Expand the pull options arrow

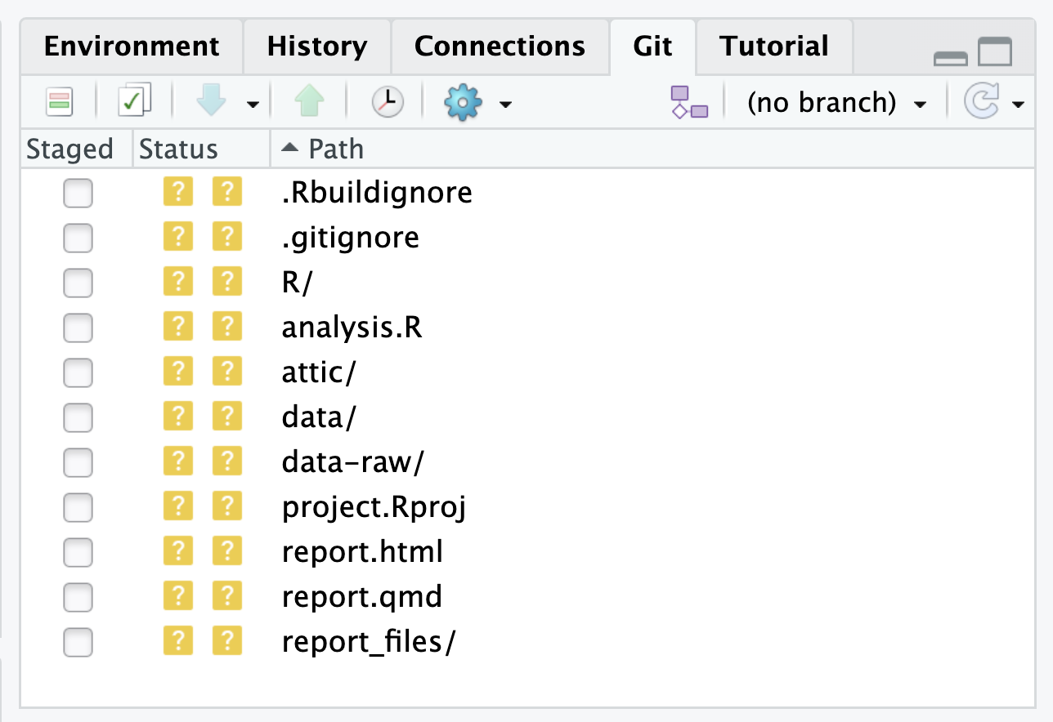pos(253,105)
